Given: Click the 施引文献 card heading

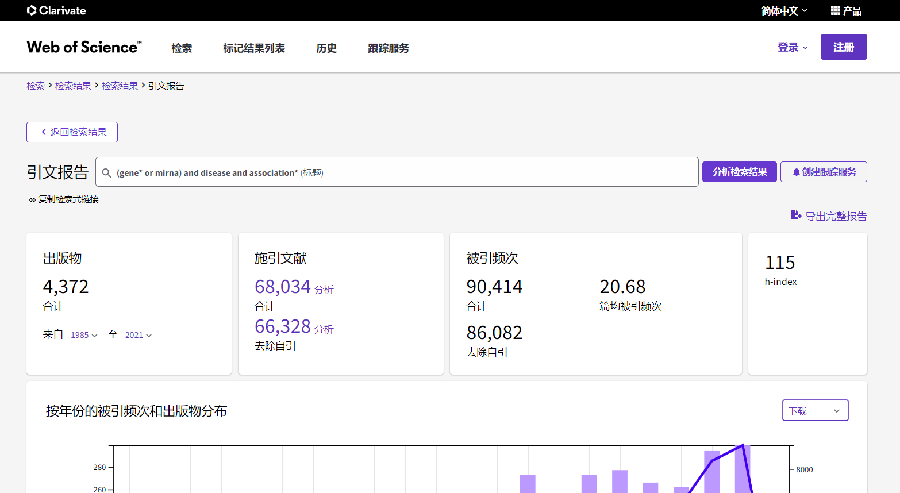Looking at the screenshot, I should [280, 258].
